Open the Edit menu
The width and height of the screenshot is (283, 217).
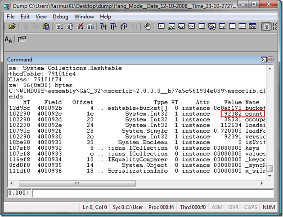point(25,17)
